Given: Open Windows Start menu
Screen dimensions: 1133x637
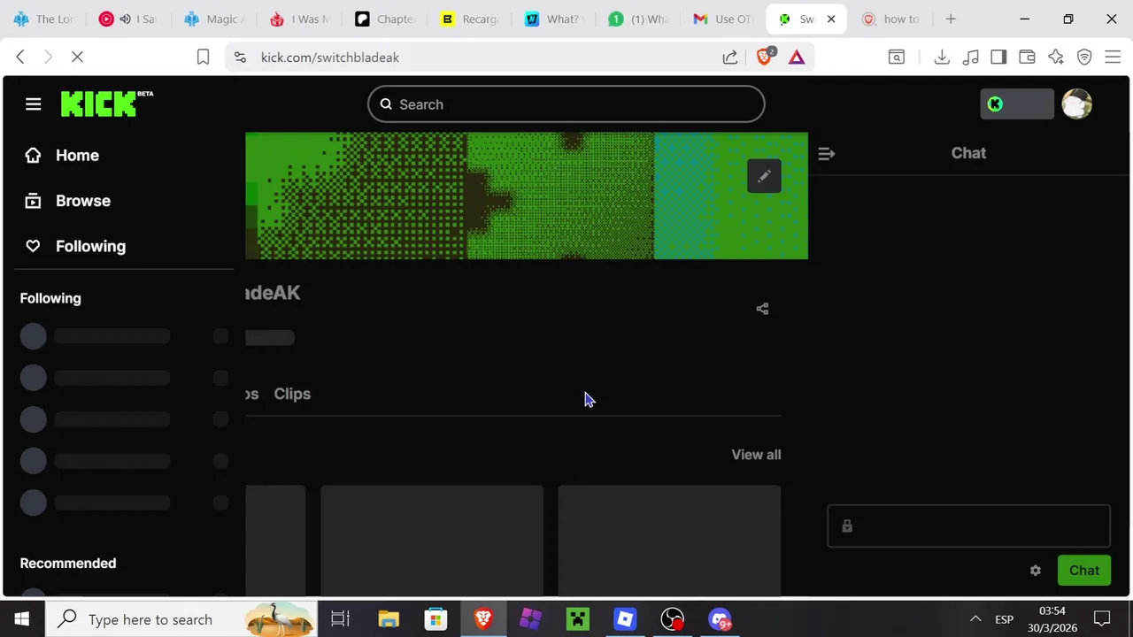Looking at the screenshot, I should (21, 619).
